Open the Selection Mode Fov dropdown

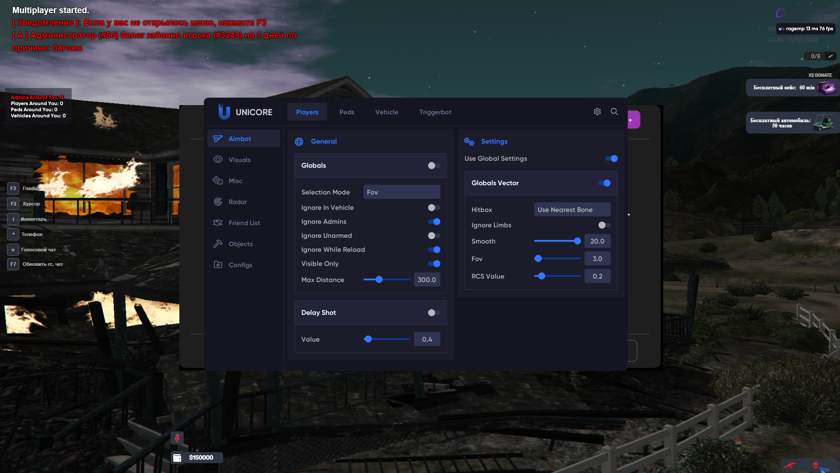point(402,192)
